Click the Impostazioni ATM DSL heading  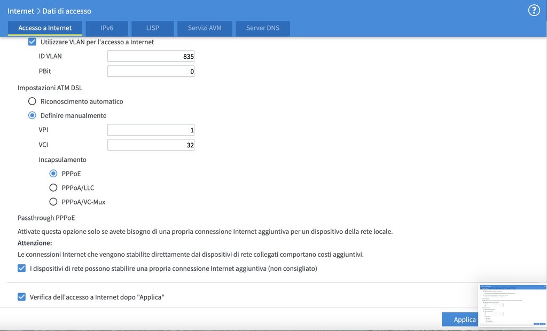[x=50, y=88]
